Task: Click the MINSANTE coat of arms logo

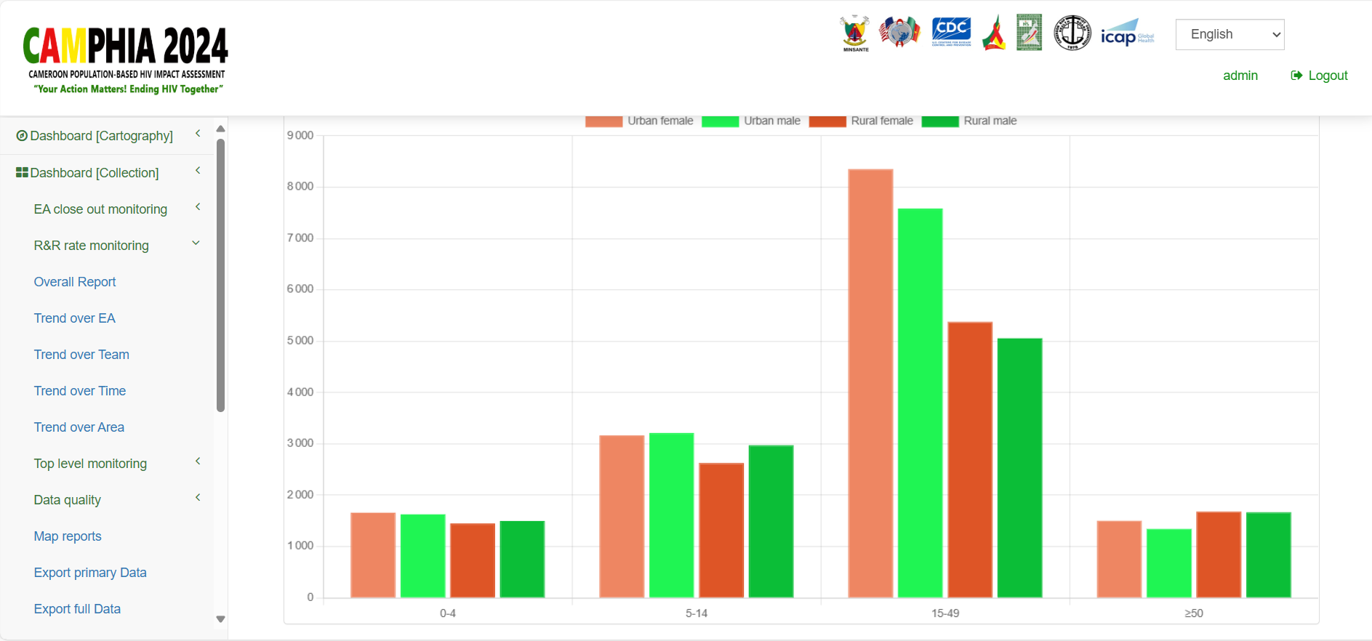Action: [856, 33]
